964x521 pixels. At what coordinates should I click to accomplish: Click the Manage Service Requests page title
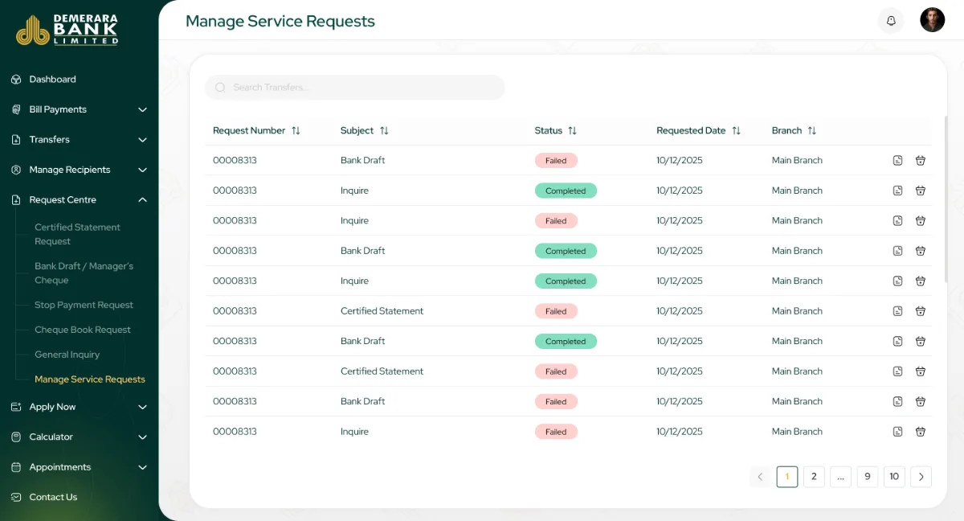280,22
